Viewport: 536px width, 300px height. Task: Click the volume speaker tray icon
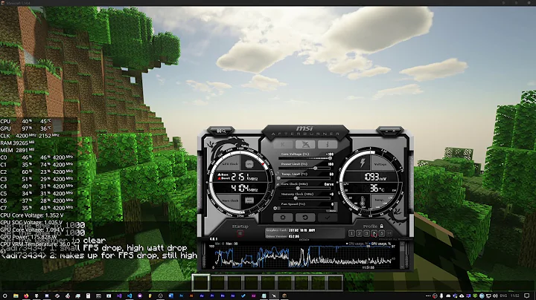(x=495, y=296)
